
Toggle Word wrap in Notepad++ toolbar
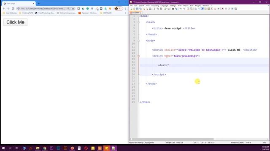[196, 9]
